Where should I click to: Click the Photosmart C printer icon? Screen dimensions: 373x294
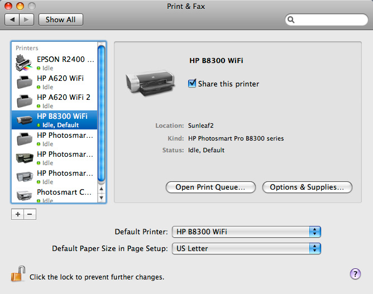click(x=24, y=195)
